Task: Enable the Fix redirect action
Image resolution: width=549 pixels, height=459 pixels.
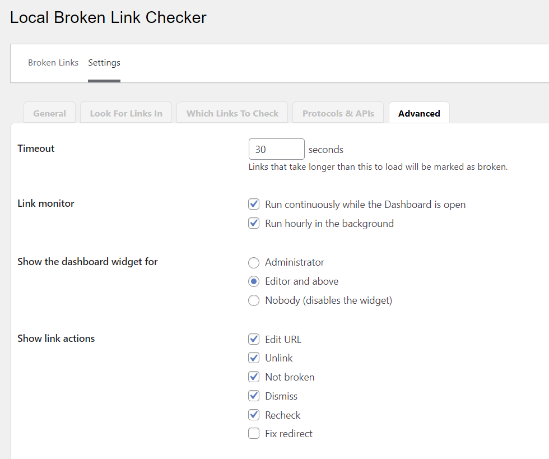Action: (254, 433)
